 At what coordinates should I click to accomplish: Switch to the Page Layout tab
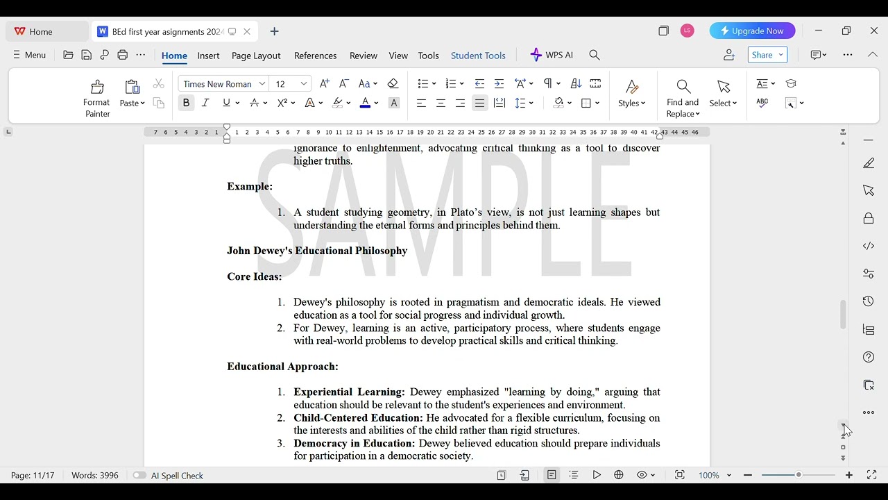click(x=256, y=56)
